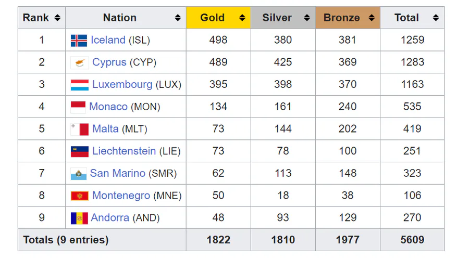Sort table by Rank column arrows

57,18
